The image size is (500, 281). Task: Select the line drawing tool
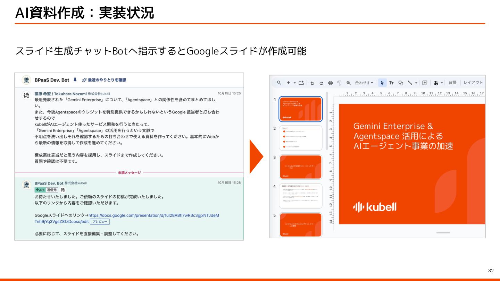pos(410,83)
